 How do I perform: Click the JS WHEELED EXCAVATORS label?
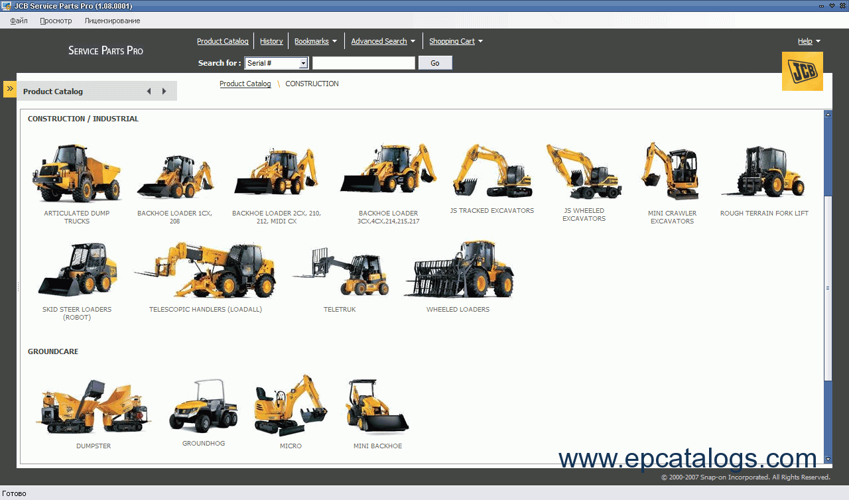pyautogui.click(x=584, y=215)
